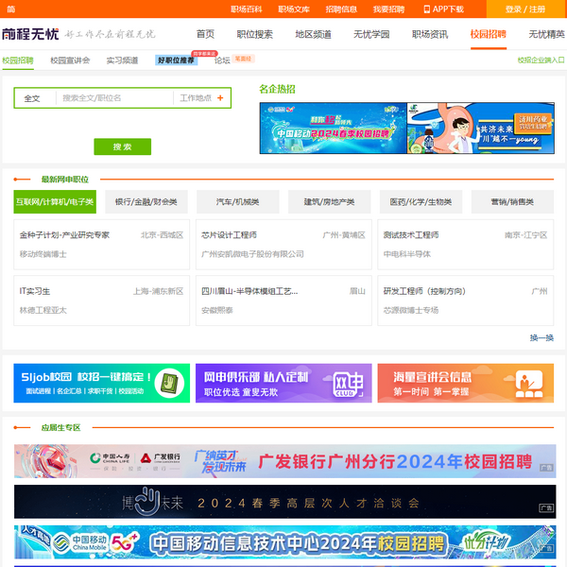
Task: Click the 简 icon in the top-left corner
Action: pyautogui.click(x=10, y=9)
